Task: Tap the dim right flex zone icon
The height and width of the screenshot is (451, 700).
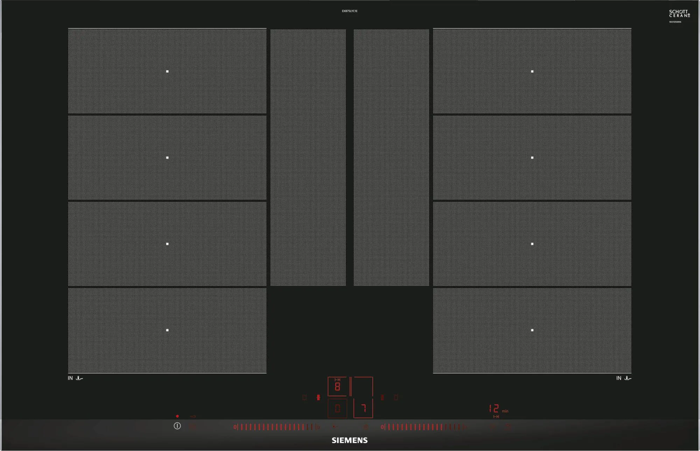Action: click(x=382, y=397)
